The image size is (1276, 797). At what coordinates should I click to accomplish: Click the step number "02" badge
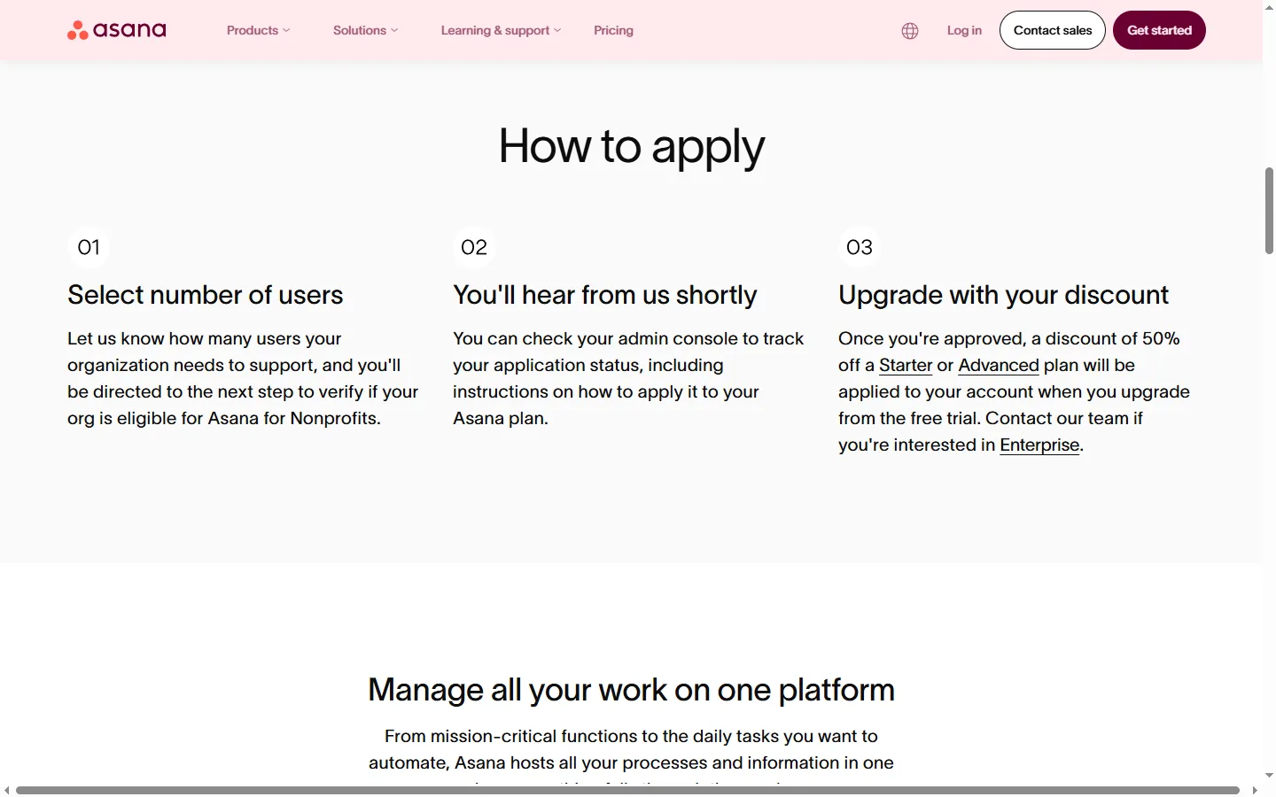(x=474, y=247)
